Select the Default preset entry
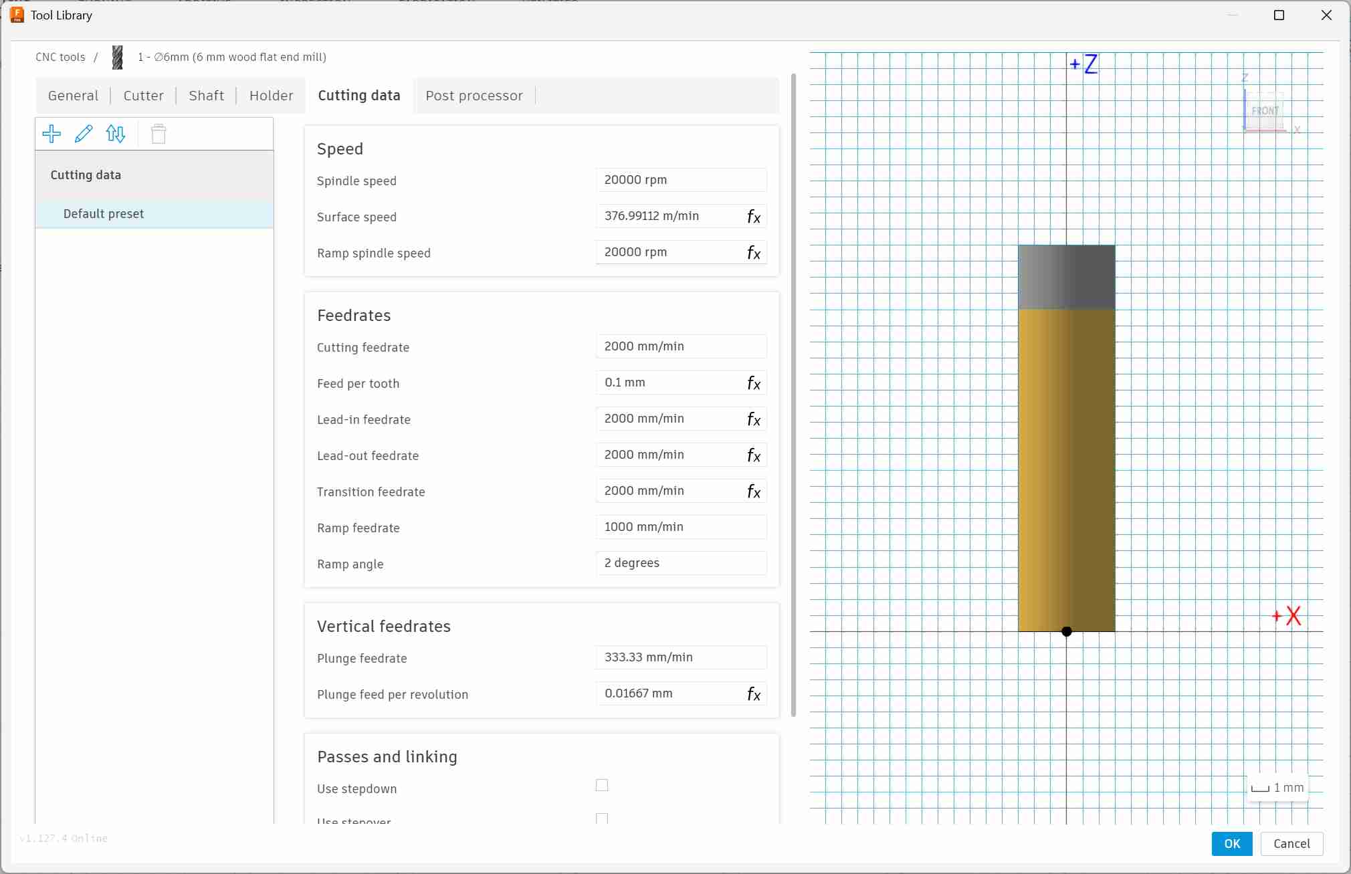 point(103,213)
